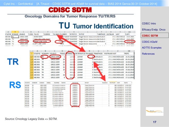Click TRDTC cell 04.10.2010

[x=130, y=72]
